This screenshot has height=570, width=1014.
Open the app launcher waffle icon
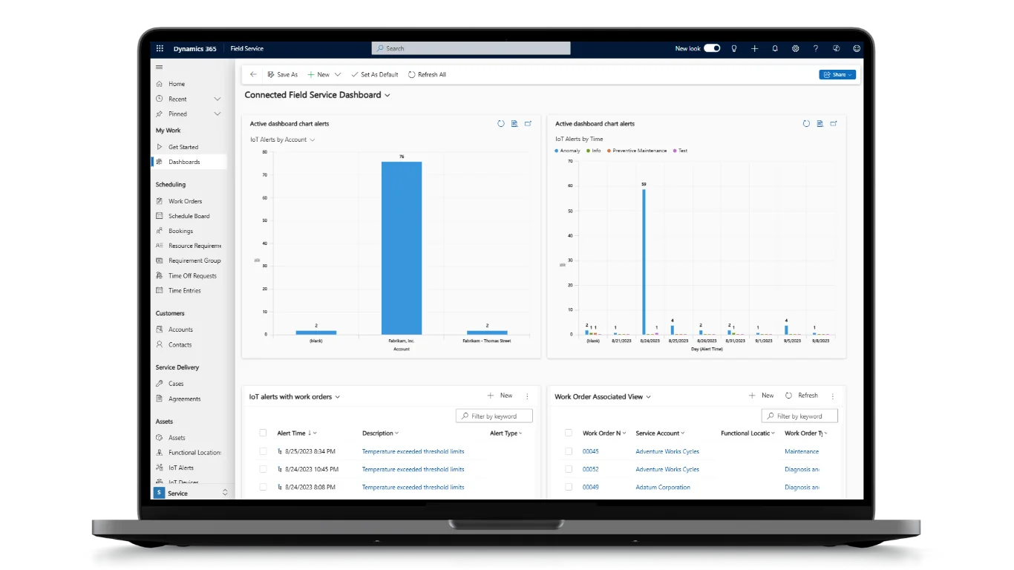[x=160, y=48]
